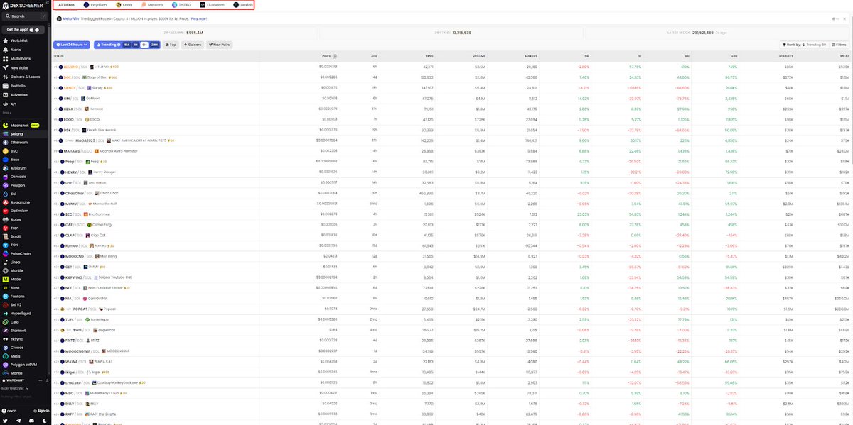The height and width of the screenshot is (425, 853).
Task: Open the Filters button
Action: tap(839, 45)
